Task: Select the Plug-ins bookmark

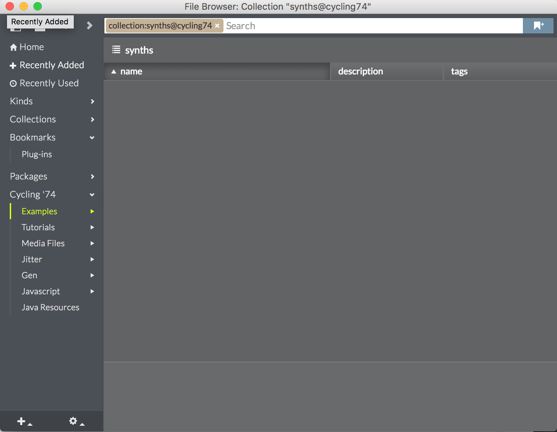Action: [x=37, y=154]
